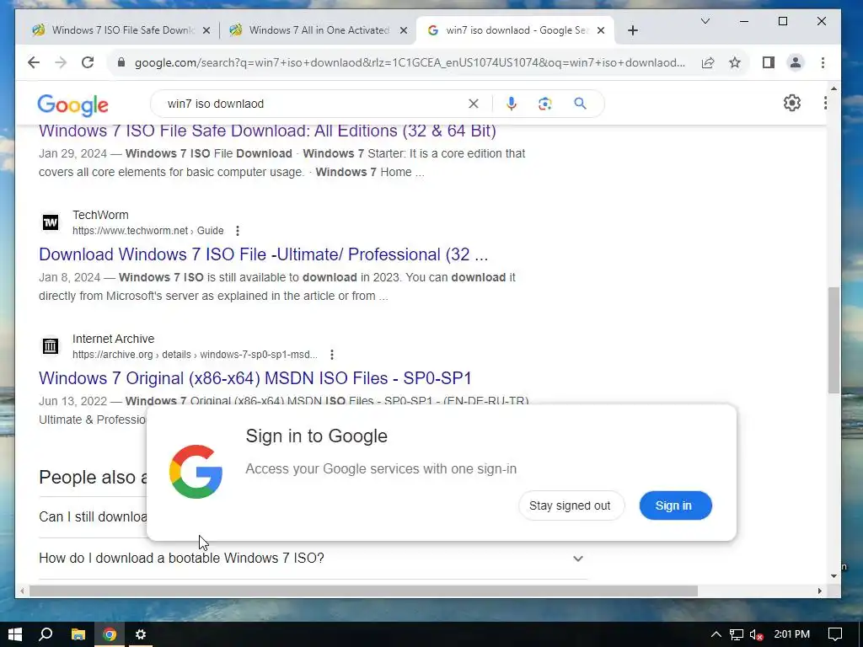This screenshot has width=863, height=647.
Task: Click Stay signed out button
Action: pyautogui.click(x=571, y=505)
